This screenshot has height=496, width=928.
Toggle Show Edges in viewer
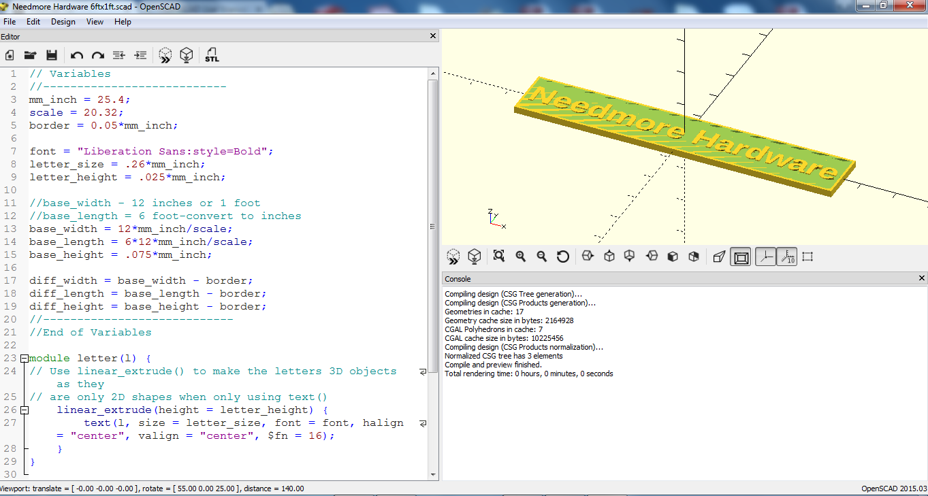point(808,257)
